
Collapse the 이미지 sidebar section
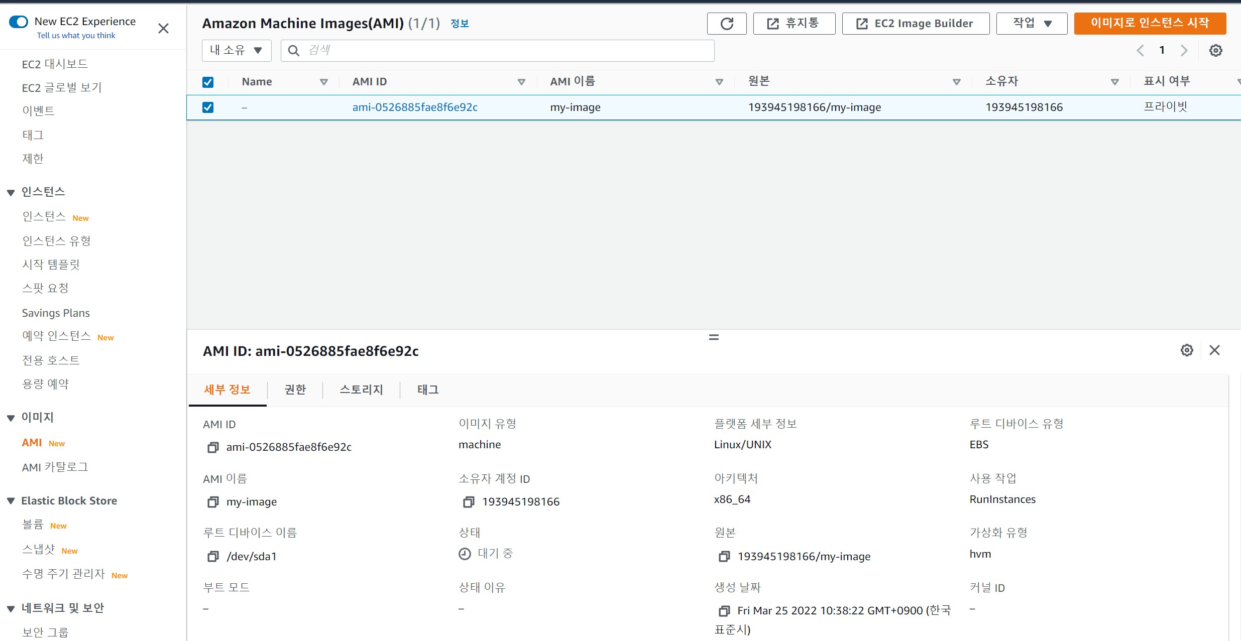click(x=11, y=418)
